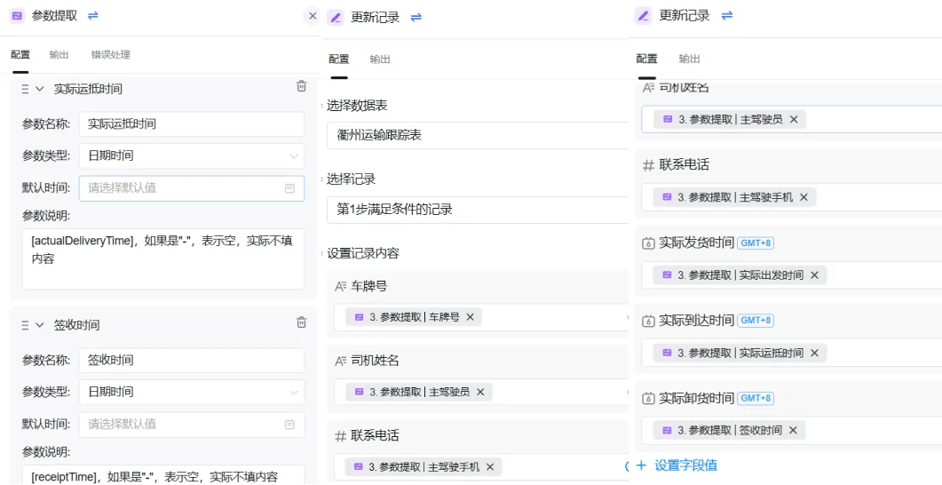Click GMT+8 badge next to 实际到达时间
The width and height of the screenshot is (942, 485).
click(756, 321)
